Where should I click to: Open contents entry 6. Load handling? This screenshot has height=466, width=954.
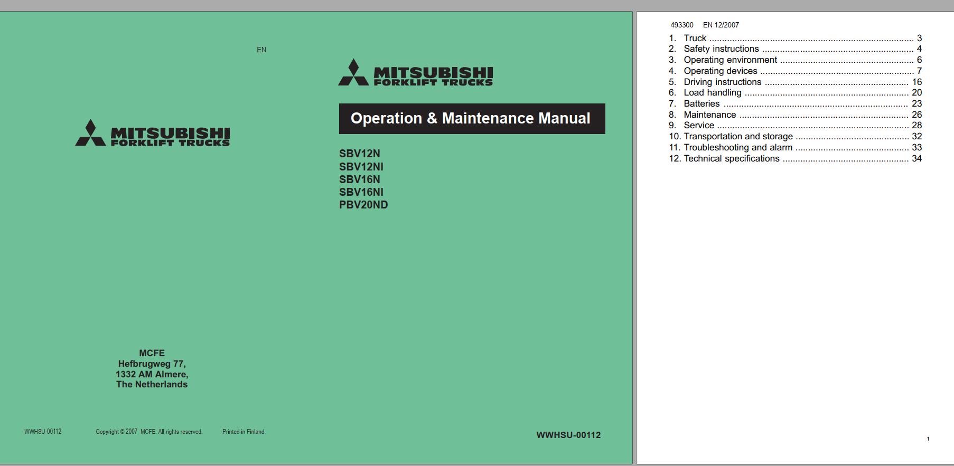coord(795,92)
